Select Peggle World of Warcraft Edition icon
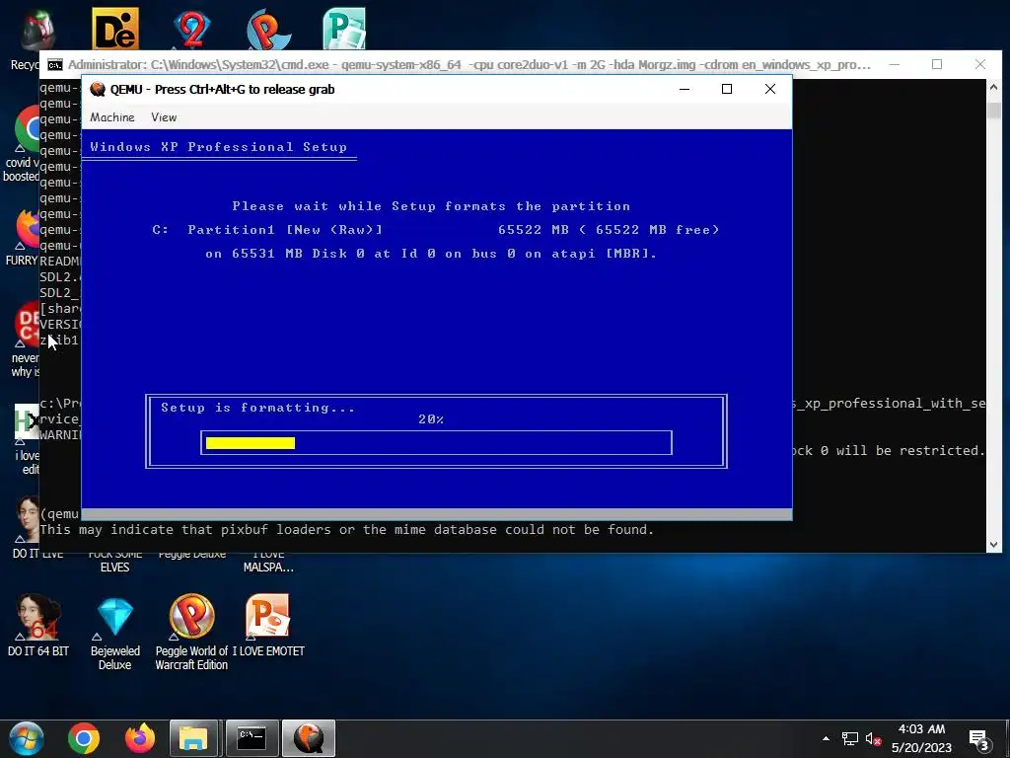The height and width of the screenshot is (758, 1010). (191, 633)
